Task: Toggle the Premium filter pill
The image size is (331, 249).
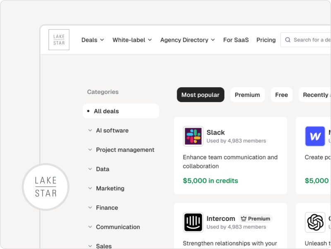Action: [x=247, y=94]
